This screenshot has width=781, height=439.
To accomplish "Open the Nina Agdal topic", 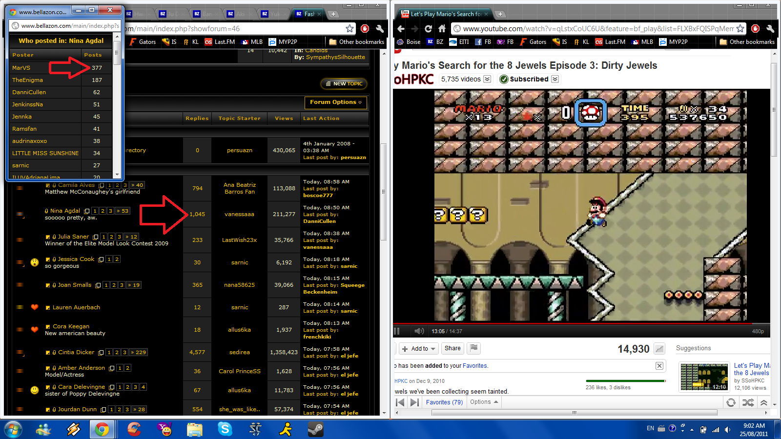I will point(65,211).
